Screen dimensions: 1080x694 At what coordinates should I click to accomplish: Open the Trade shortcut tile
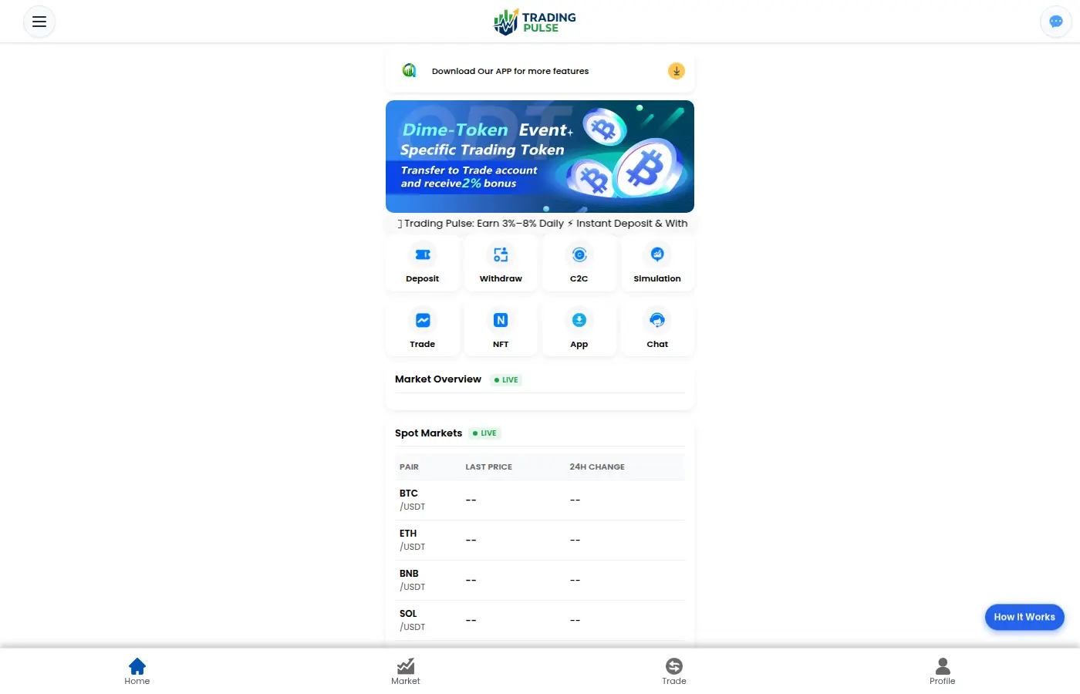click(423, 328)
